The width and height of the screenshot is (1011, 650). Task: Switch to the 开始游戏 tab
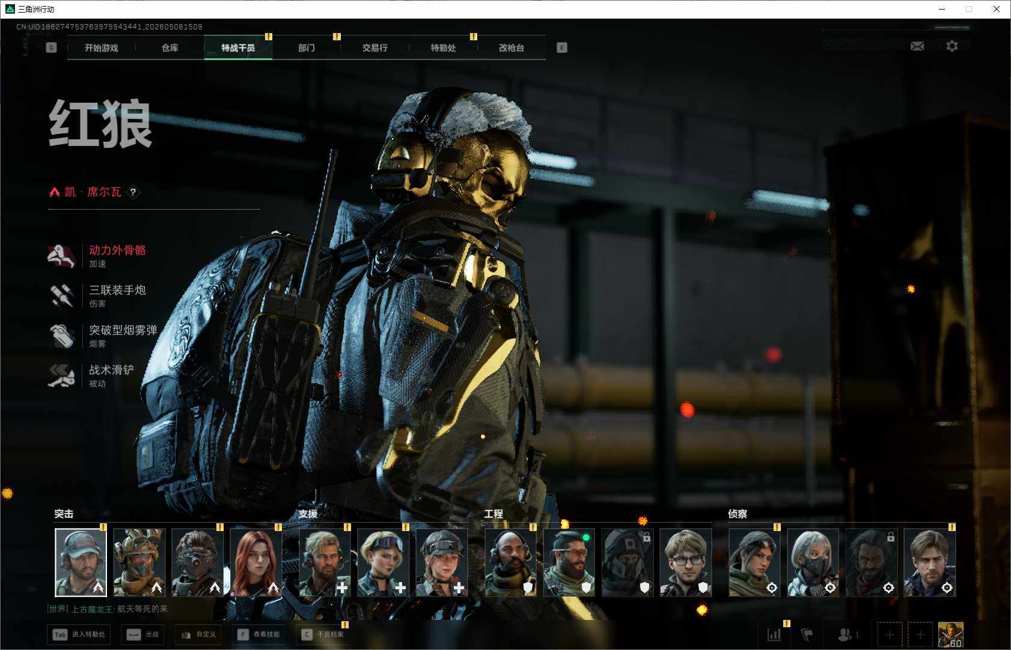(x=102, y=47)
